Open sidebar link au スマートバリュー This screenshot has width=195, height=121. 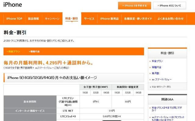[x=162, y=79]
